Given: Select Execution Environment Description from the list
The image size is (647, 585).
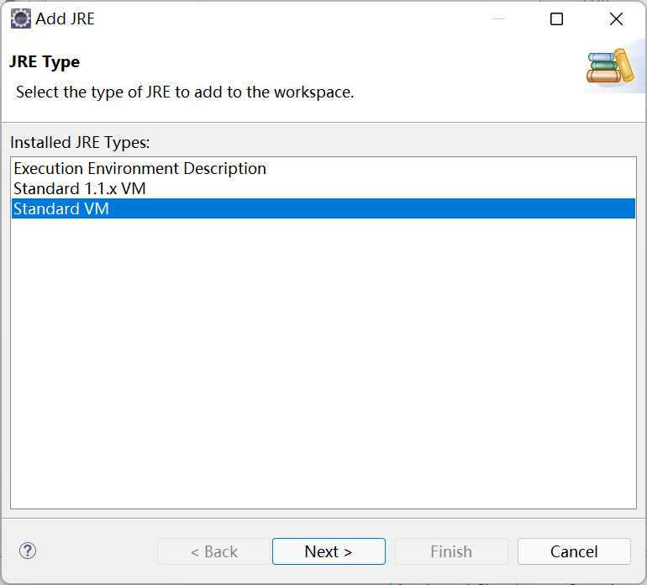Looking at the screenshot, I should click(x=139, y=168).
